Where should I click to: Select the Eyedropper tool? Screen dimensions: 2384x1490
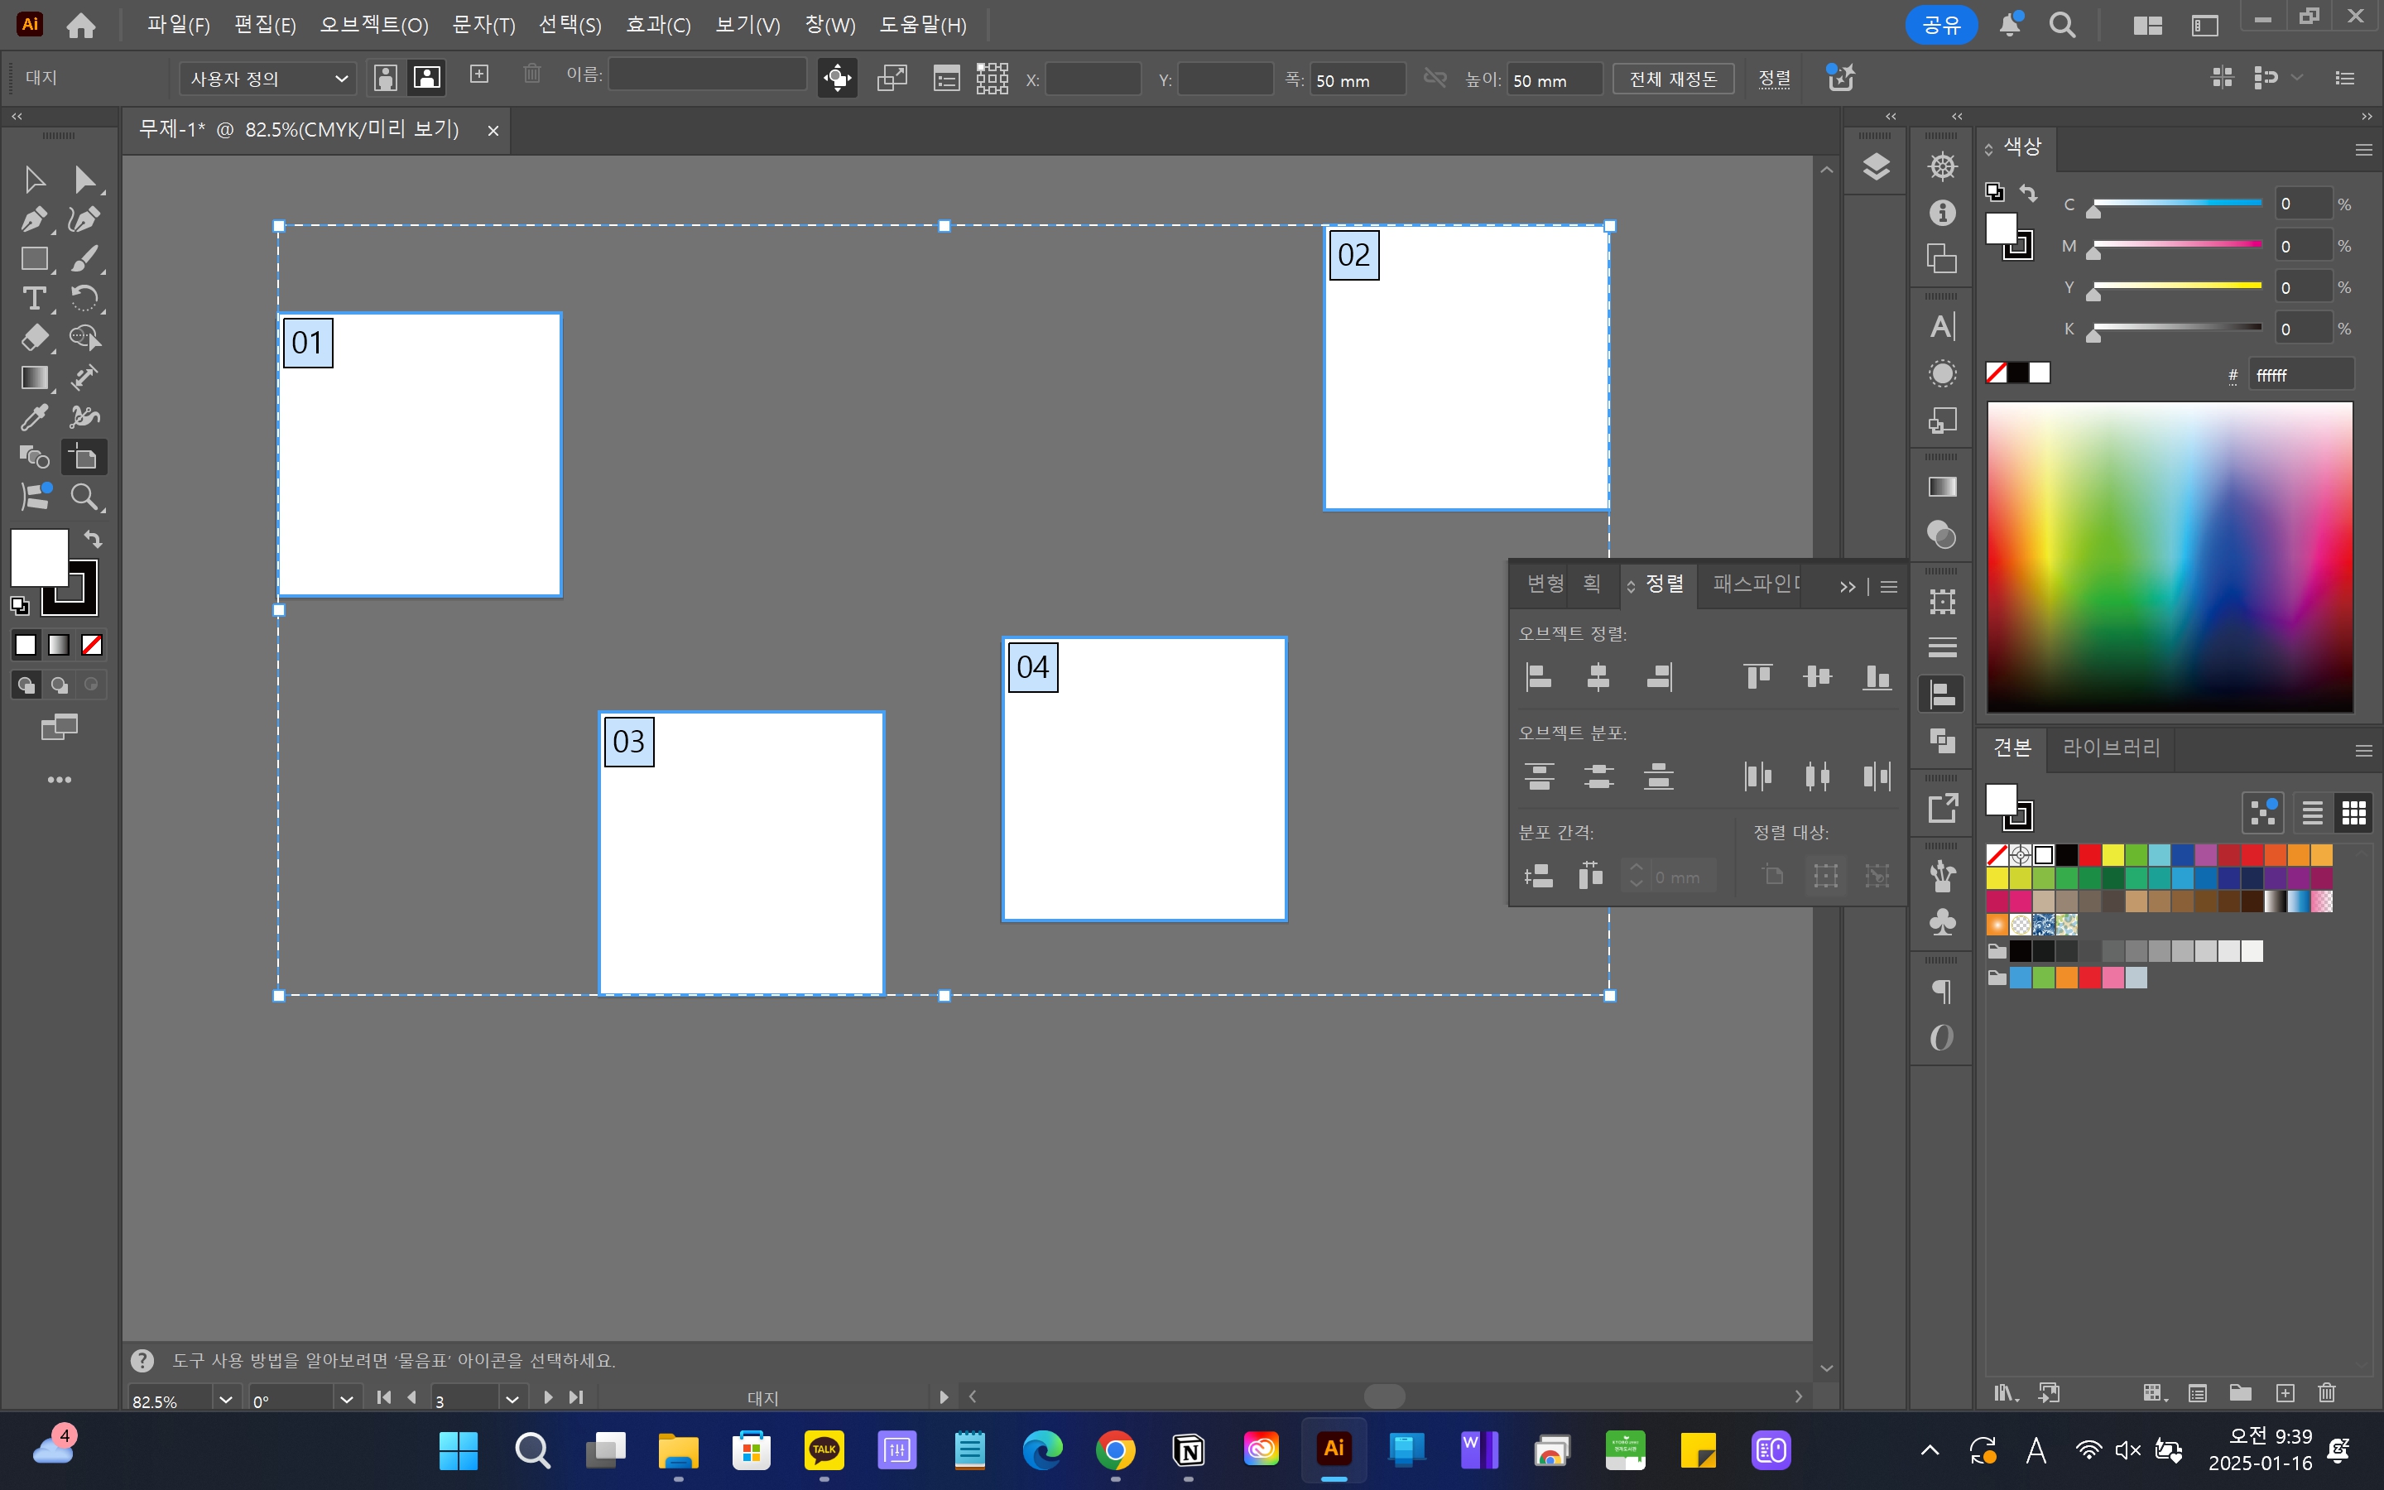(33, 417)
